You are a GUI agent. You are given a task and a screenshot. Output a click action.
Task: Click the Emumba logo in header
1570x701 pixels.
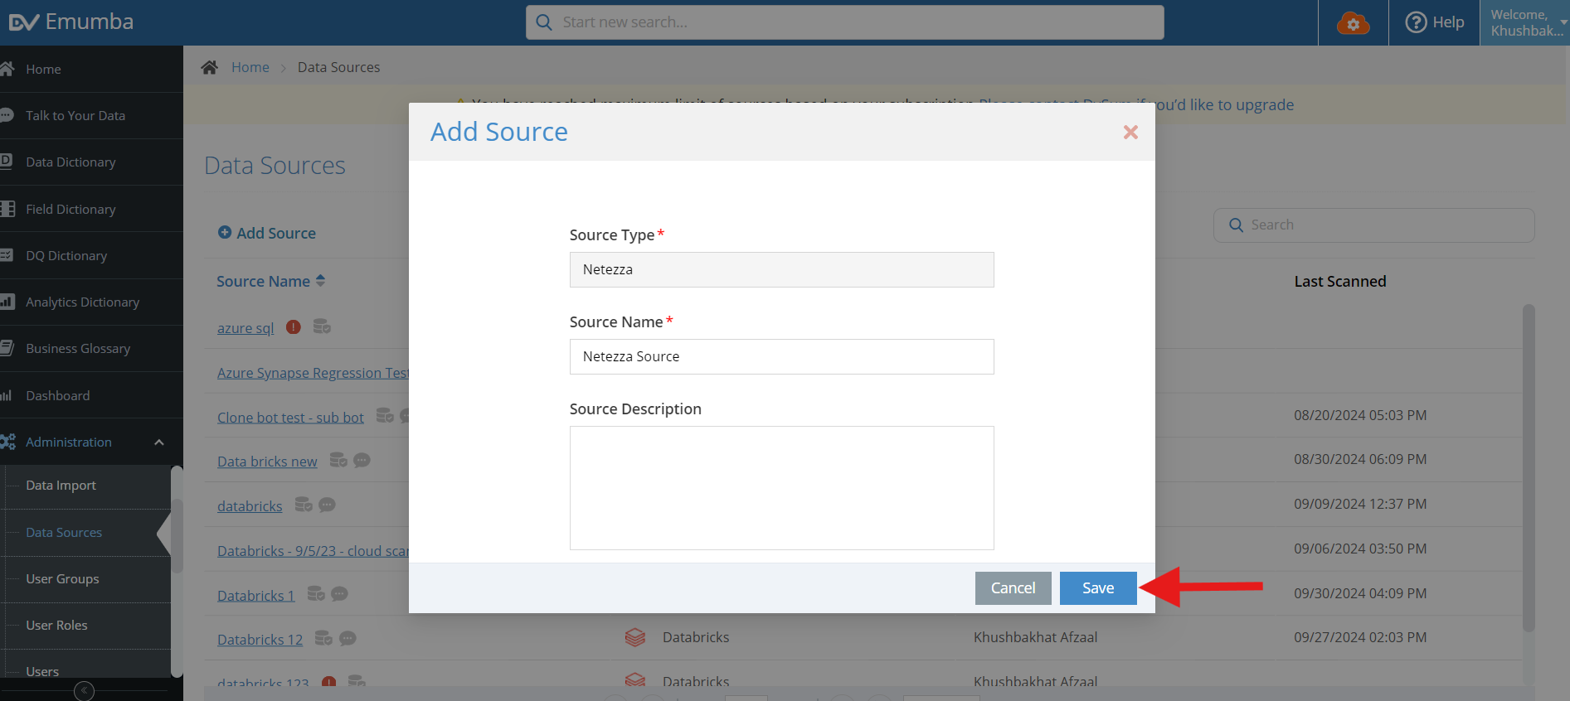click(x=71, y=22)
